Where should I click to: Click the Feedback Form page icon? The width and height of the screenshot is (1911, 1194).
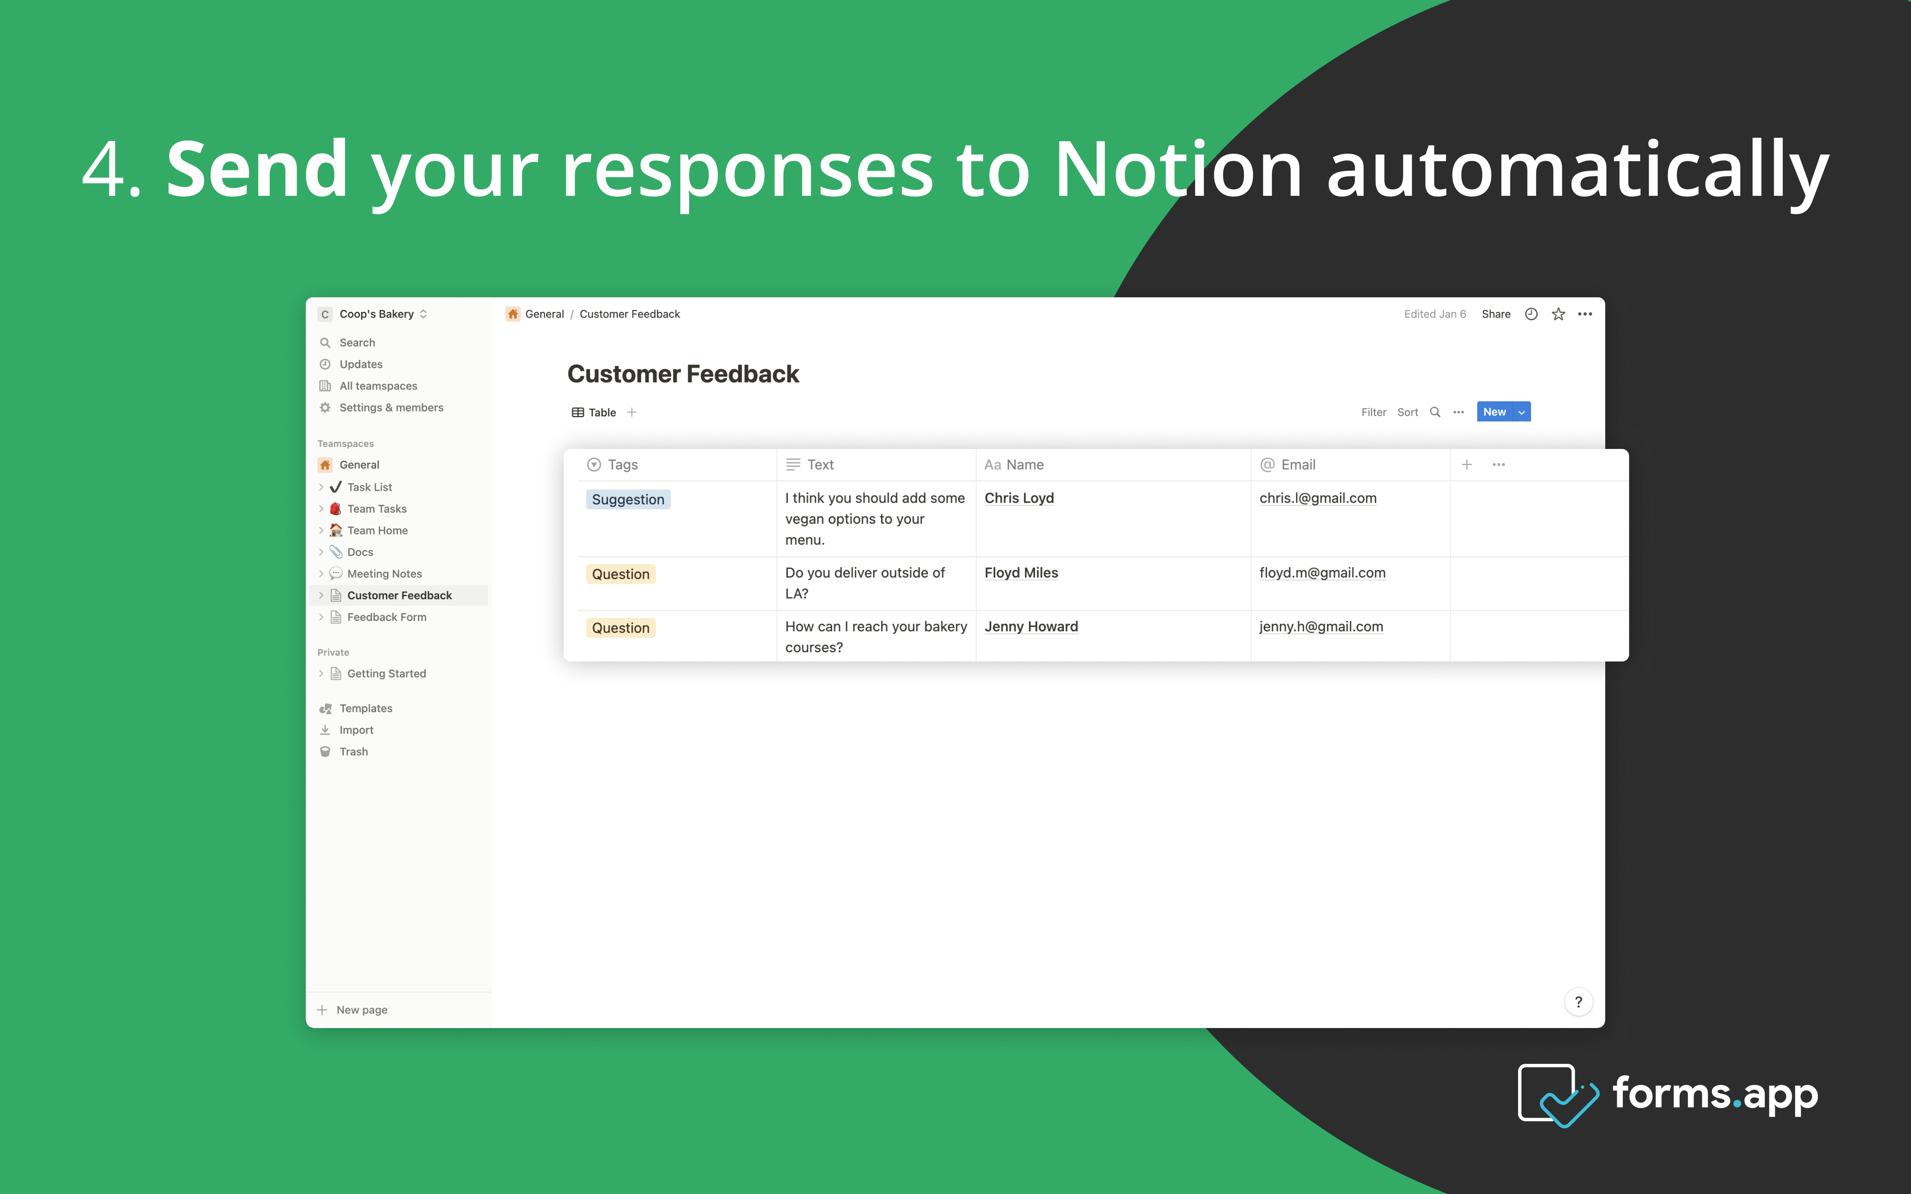click(x=336, y=617)
